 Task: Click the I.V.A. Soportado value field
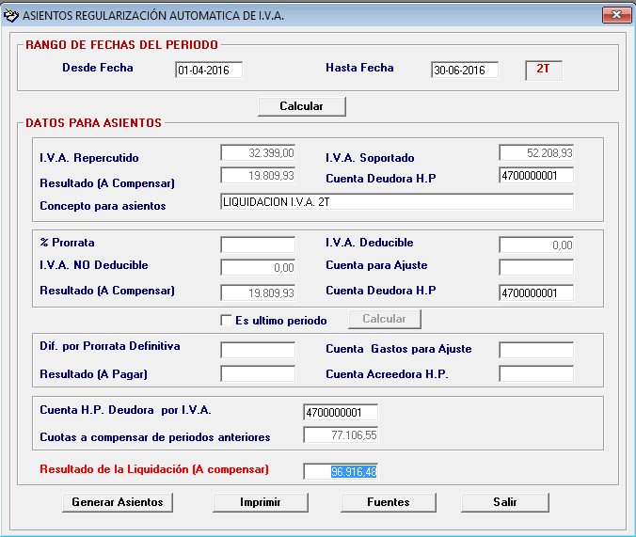point(536,153)
